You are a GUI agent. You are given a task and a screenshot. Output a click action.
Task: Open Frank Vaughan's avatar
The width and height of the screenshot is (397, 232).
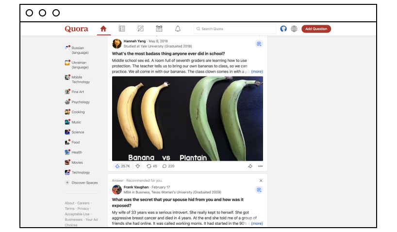click(116, 189)
